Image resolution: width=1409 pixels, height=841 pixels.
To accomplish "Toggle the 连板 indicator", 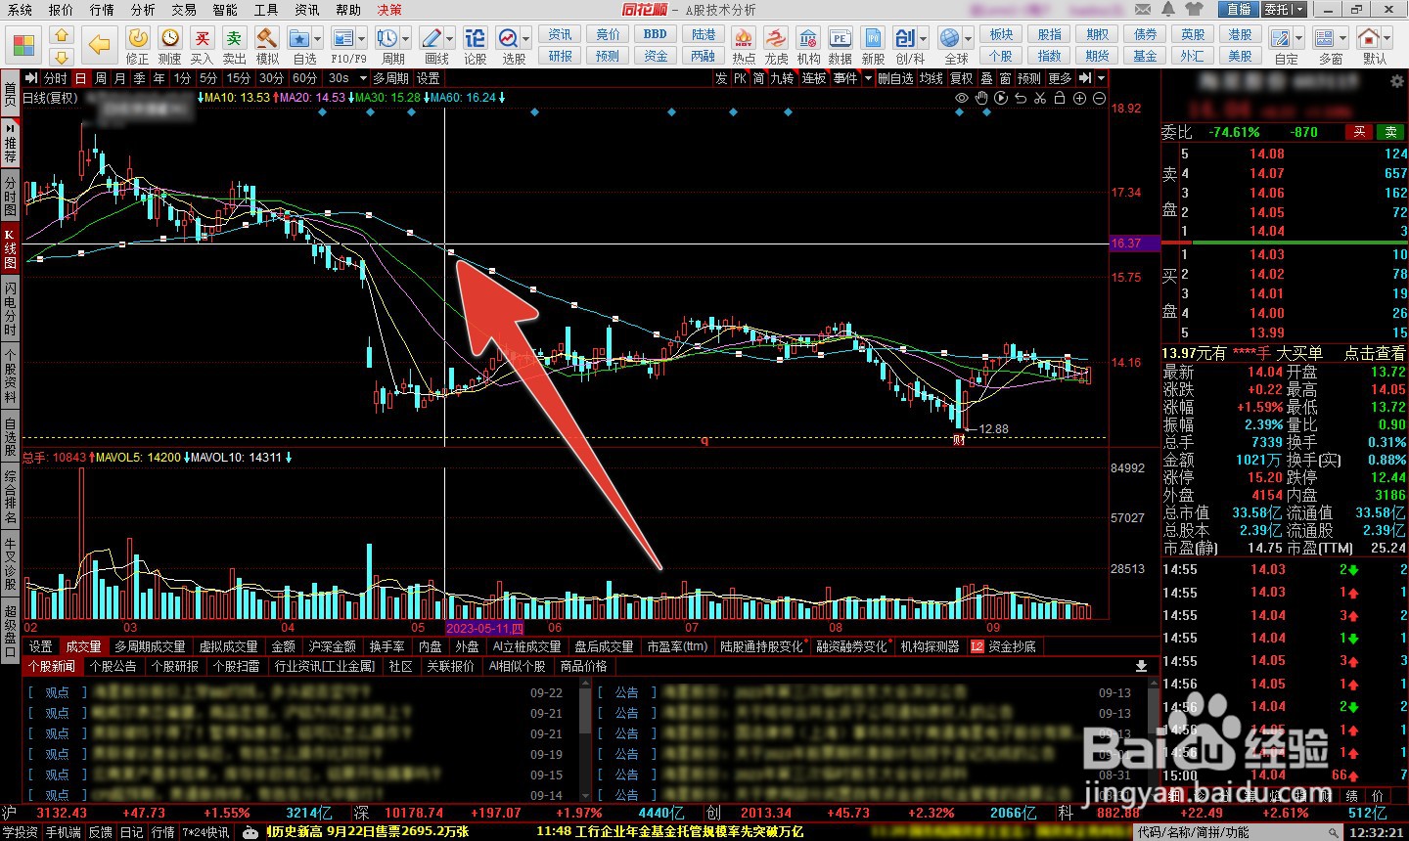I will 814,78.
